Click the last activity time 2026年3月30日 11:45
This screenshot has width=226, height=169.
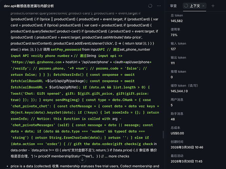click(x=186, y=161)
